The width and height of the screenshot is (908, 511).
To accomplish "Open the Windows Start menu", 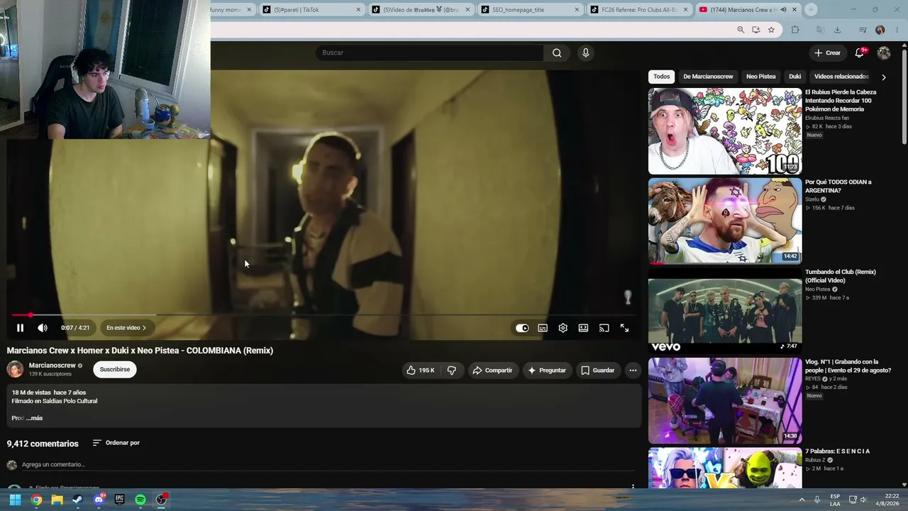I will (15, 500).
